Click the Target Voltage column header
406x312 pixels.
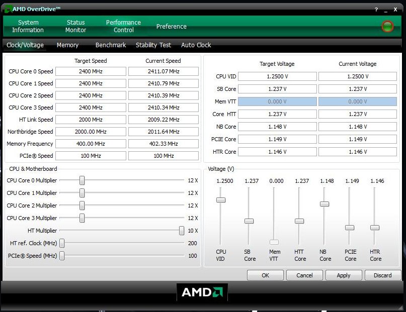click(x=277, y=64)
